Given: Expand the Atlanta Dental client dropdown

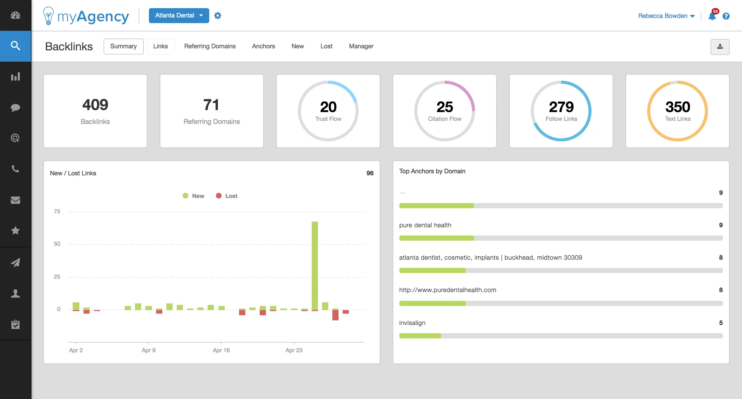Looking at the screenshot, I should (x=179, y=15).
